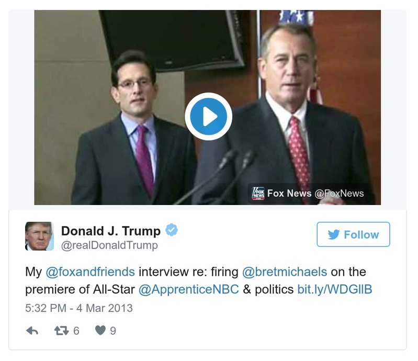Retweet using the retweet arrows icon
This screenshot has width=418, height=361.
click(x=61, y=331)
